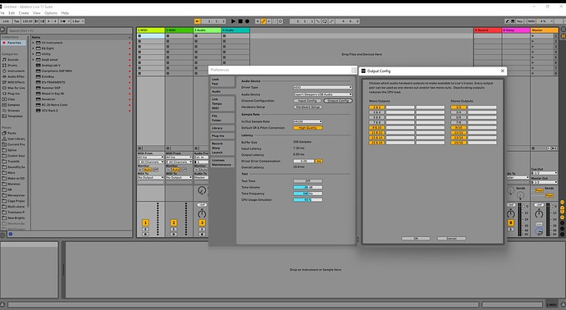Click OK in Output Config dialog

point(415,239)
